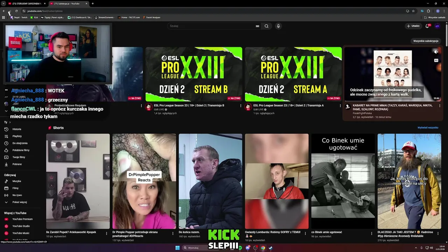Open the Chrome three-dot menu
This screenshot has height=252, width=448.
coord(444,11)
